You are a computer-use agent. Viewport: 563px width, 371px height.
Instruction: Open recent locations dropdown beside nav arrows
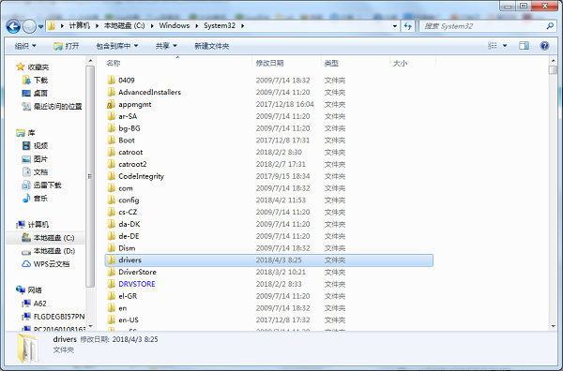click(41, 26)
